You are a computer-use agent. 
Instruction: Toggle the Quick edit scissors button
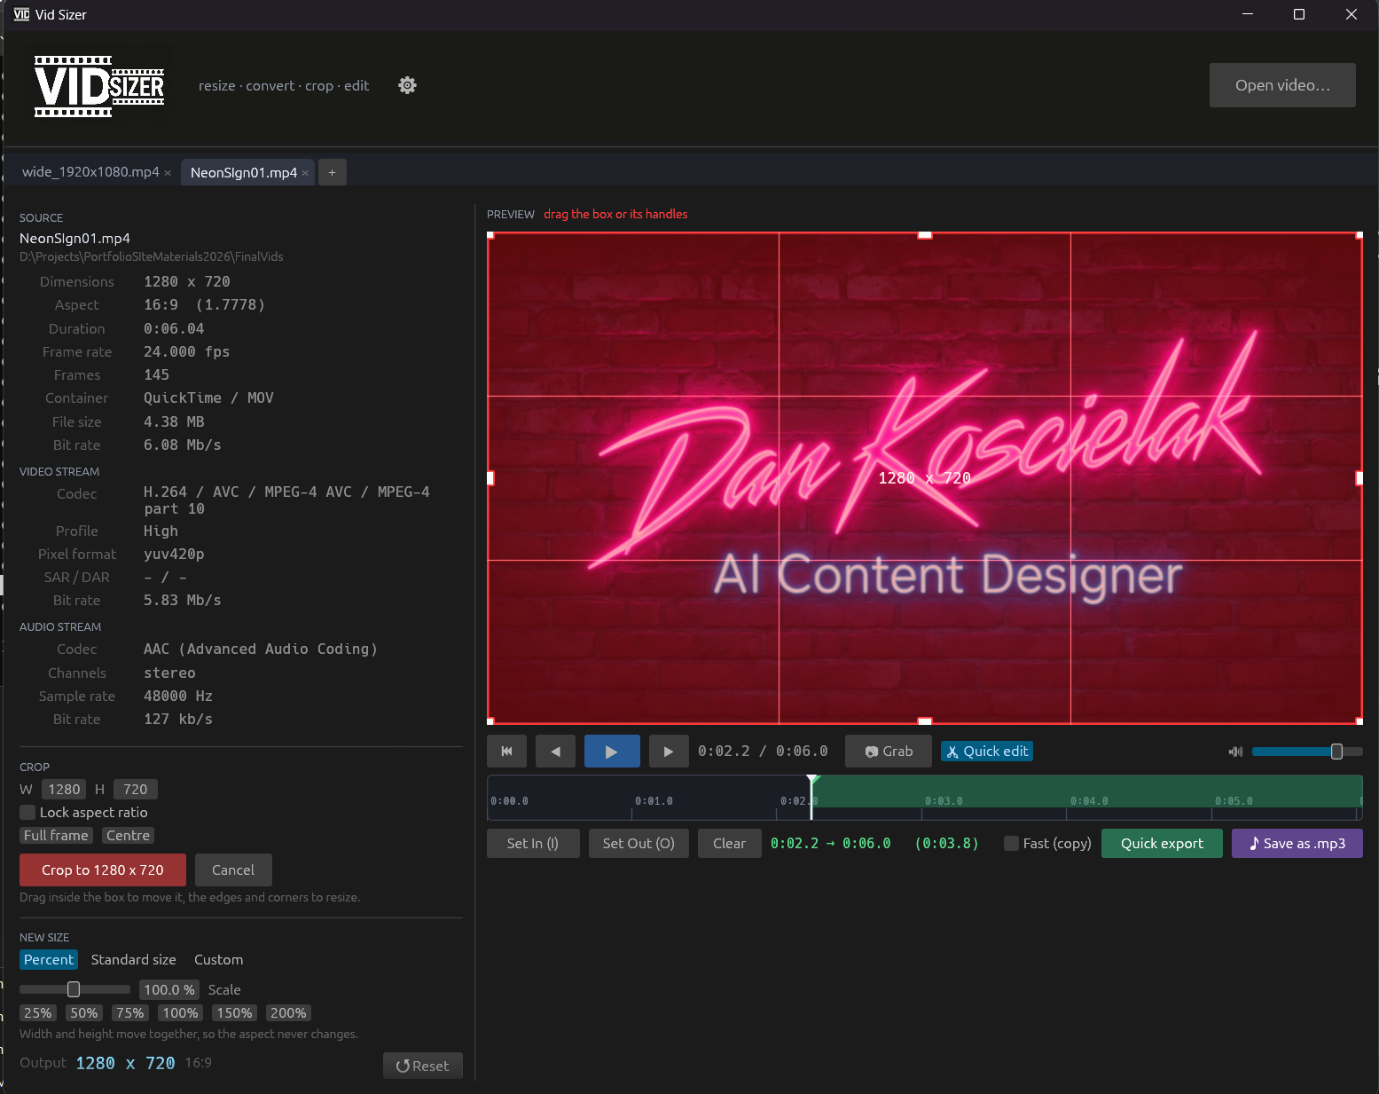coord(987,752)
